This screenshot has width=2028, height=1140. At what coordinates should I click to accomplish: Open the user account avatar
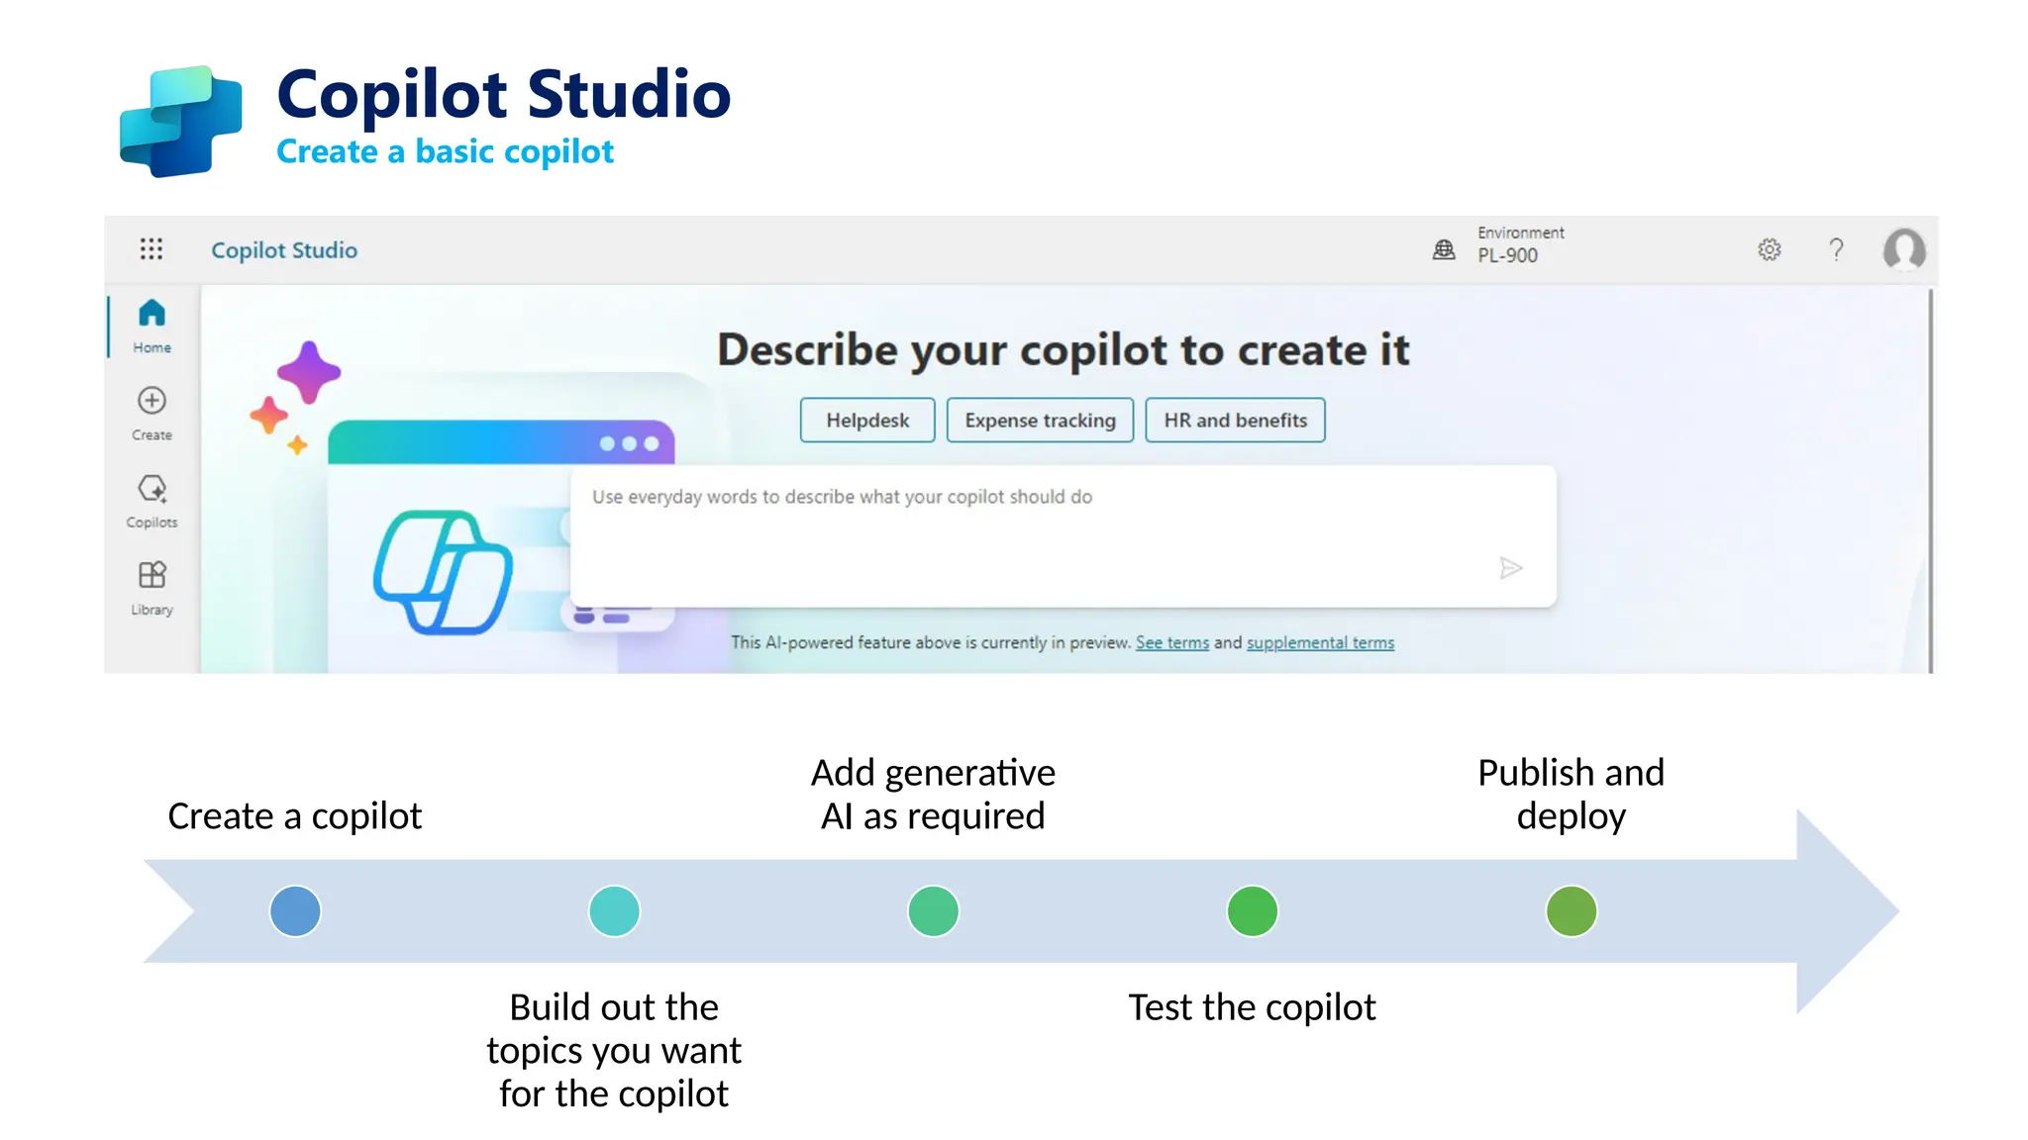point(1903,249)
